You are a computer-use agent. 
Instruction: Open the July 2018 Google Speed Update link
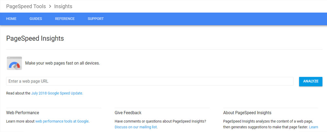[x=57, y=93]
